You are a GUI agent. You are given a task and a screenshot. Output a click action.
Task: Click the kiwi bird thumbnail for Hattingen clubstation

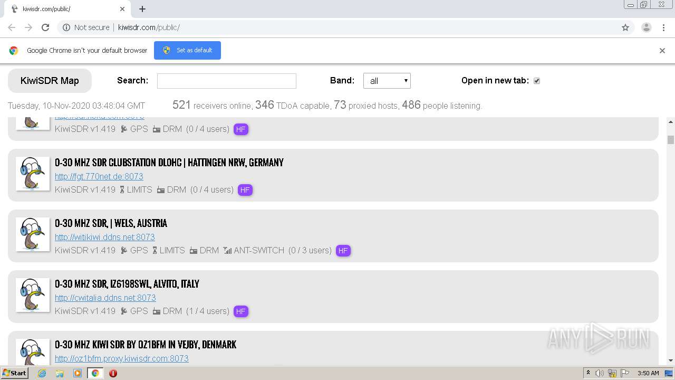point(33,174)
